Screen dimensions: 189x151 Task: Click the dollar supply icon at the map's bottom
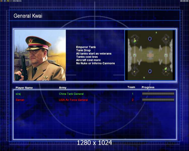pyautogui.click(x=144, y=78)
